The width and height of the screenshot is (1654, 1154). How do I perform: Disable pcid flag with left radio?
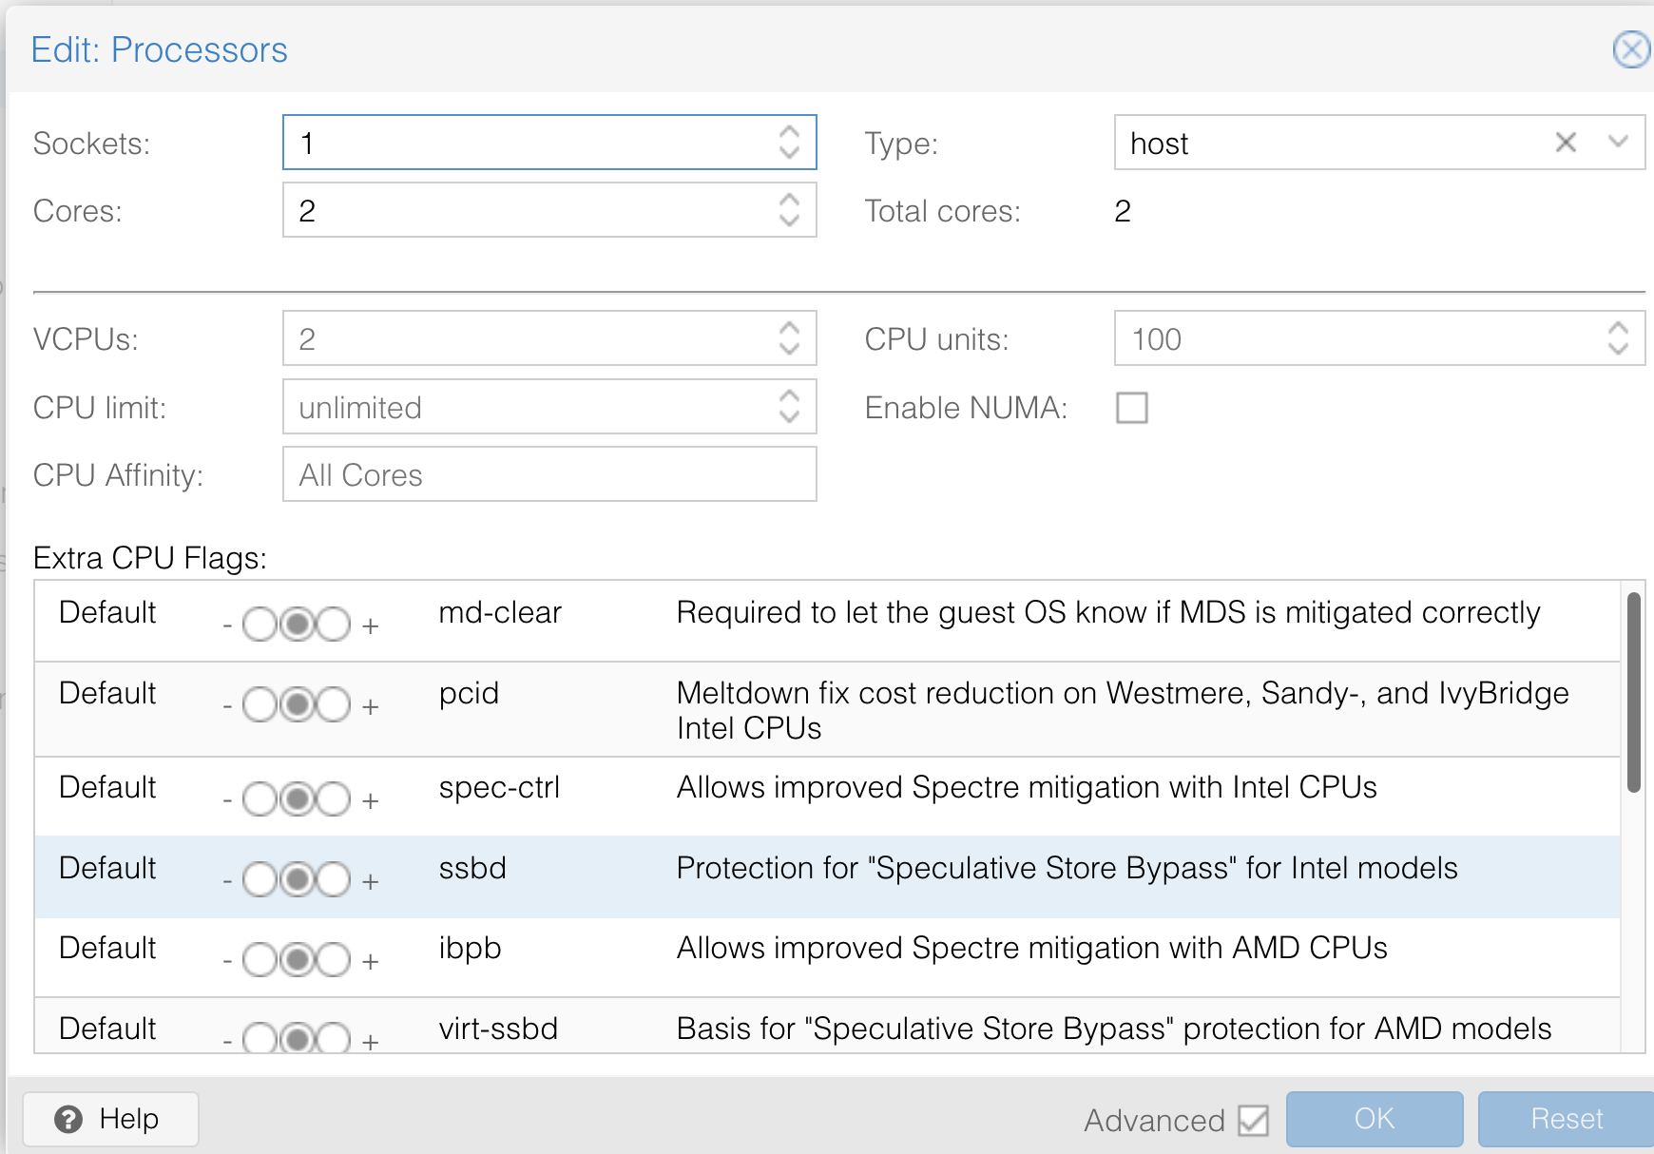click(x=260, y=705)
